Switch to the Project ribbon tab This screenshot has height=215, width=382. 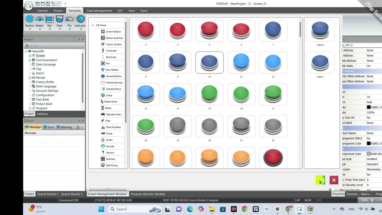(x=58, y=11)
